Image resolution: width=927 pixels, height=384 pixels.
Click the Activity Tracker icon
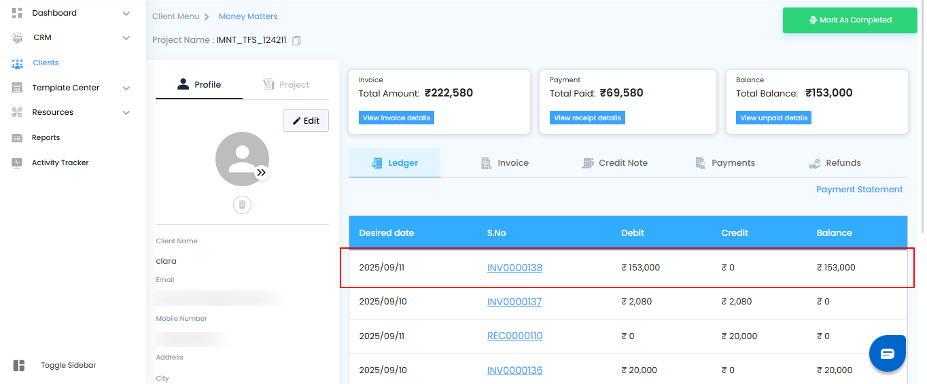[18, 163]
